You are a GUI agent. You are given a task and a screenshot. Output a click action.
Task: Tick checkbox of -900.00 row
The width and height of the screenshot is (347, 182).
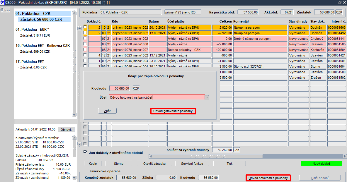tap(85, 55)
